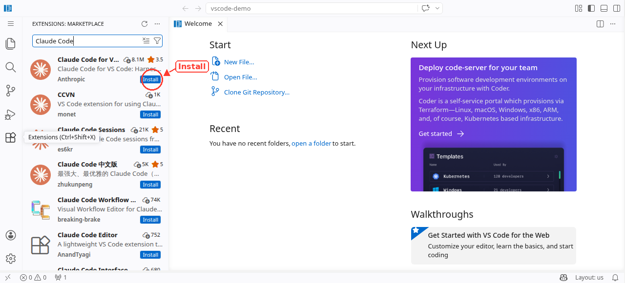Open the hamburger application menu

[11, 23]
